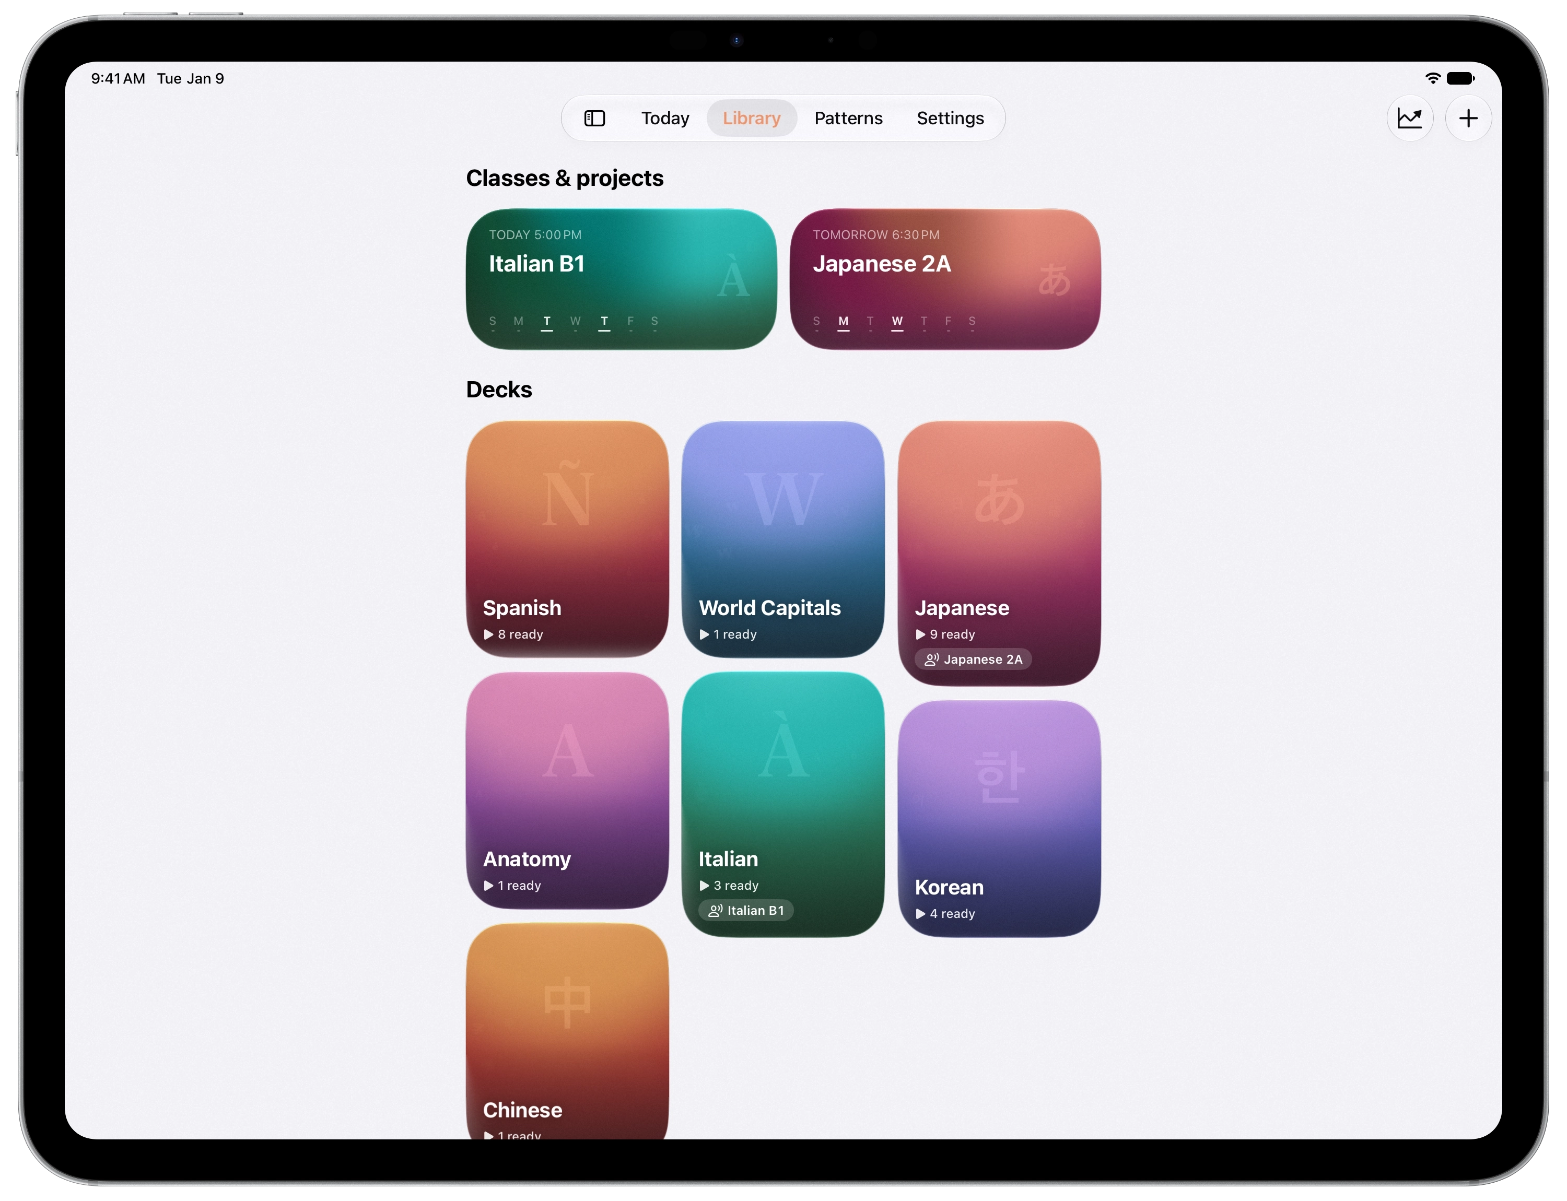Click the 9:41 AM clock text
This screenshot has width=1567, height=1201.
click(118, 79)
